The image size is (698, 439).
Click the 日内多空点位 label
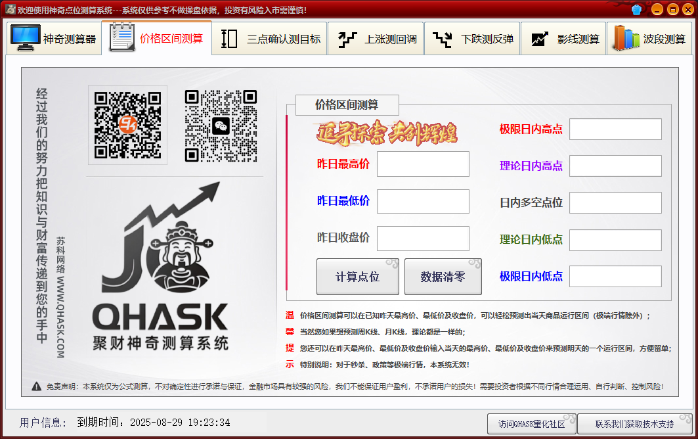pos(531,203)
